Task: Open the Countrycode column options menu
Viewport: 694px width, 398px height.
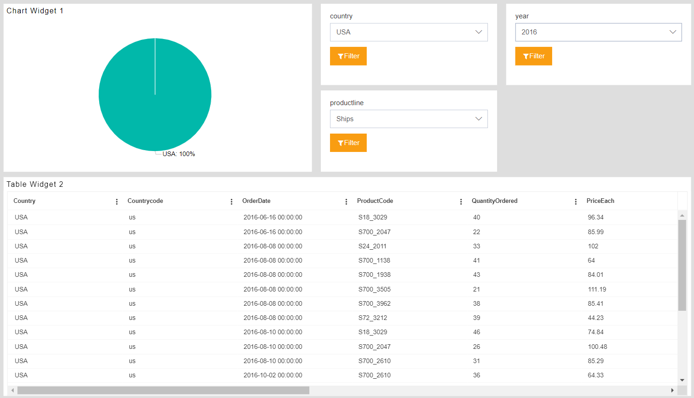Action: (231, 202)
